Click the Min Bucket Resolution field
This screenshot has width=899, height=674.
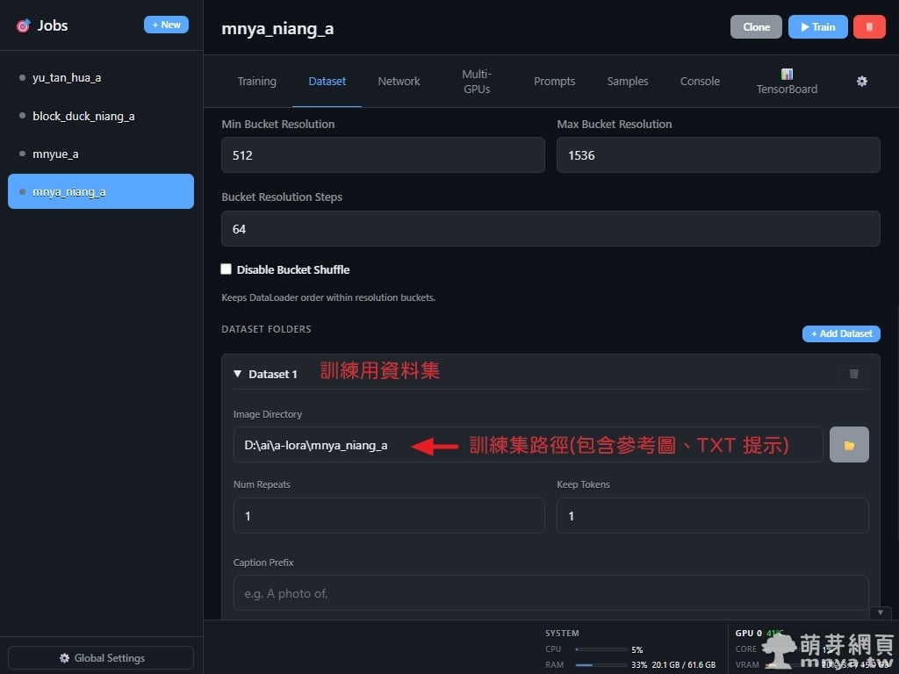coord(383,155)
